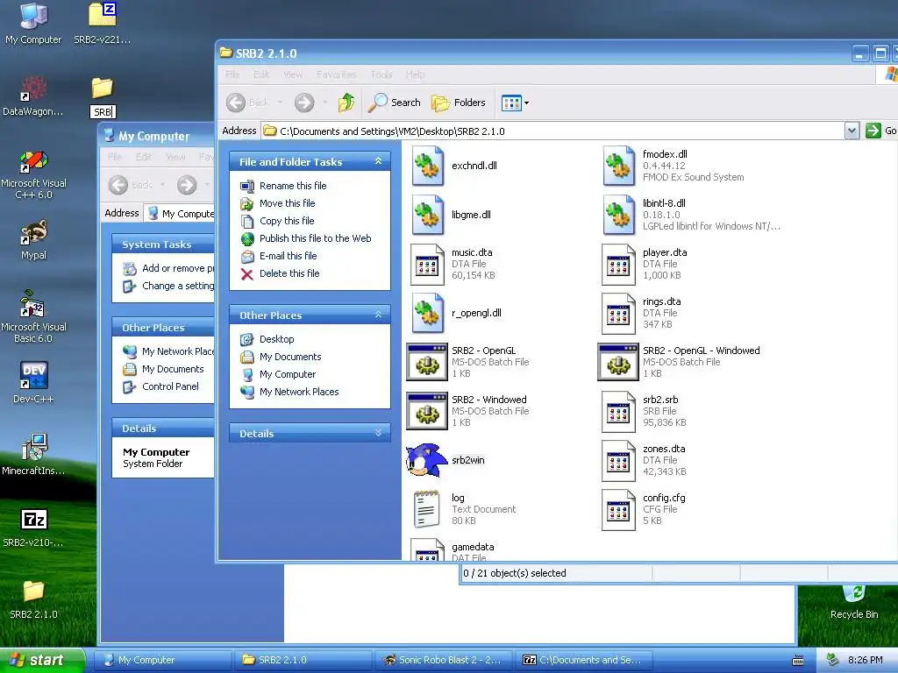Open the Forward history dropdown arrow
This screenshot has width=898, height=673.
click(324, 103)
